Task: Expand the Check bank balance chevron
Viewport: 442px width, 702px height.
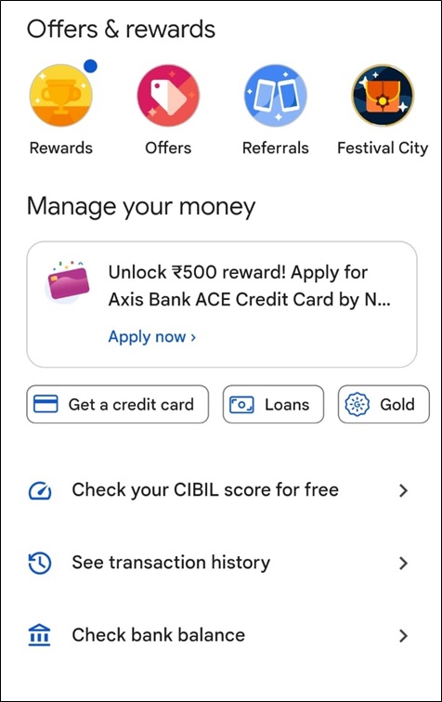Action: tap(403, 636)
